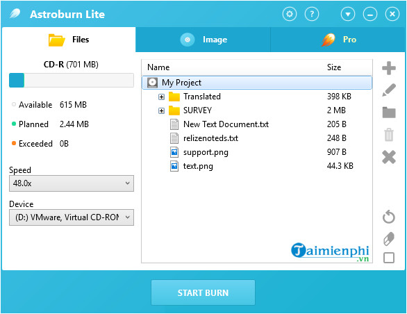Viewport: 407px width, 314px height.
Task: Click the Astroburn feather logo
Action: tap(15, 13)
